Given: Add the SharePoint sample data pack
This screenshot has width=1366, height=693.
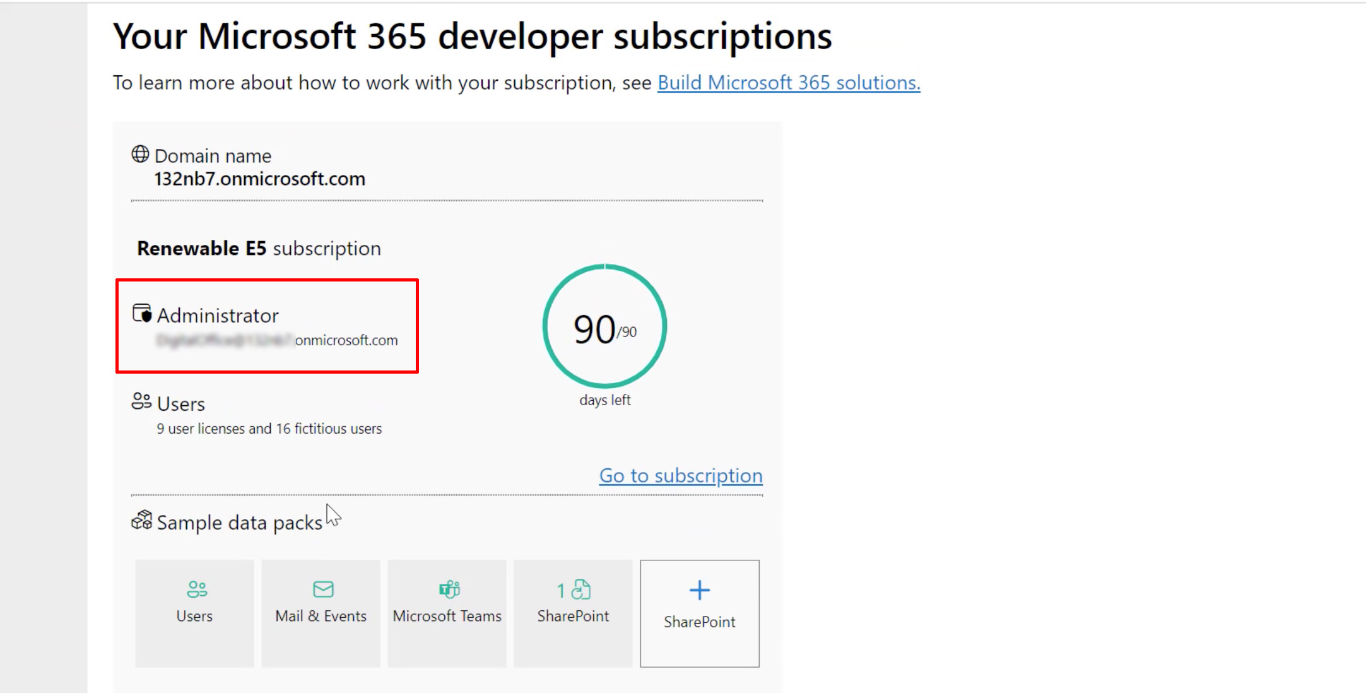Looking at the screenshot, I should click(699, 613).
